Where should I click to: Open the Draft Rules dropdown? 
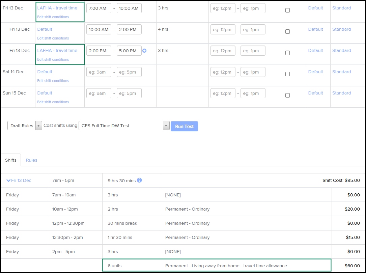point(25,126)
